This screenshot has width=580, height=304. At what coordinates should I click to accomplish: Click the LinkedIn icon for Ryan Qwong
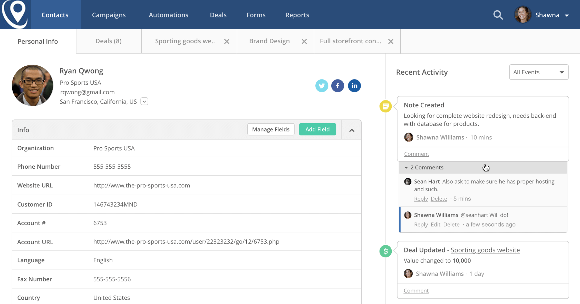pyautogui.click(x=354, y=86)
